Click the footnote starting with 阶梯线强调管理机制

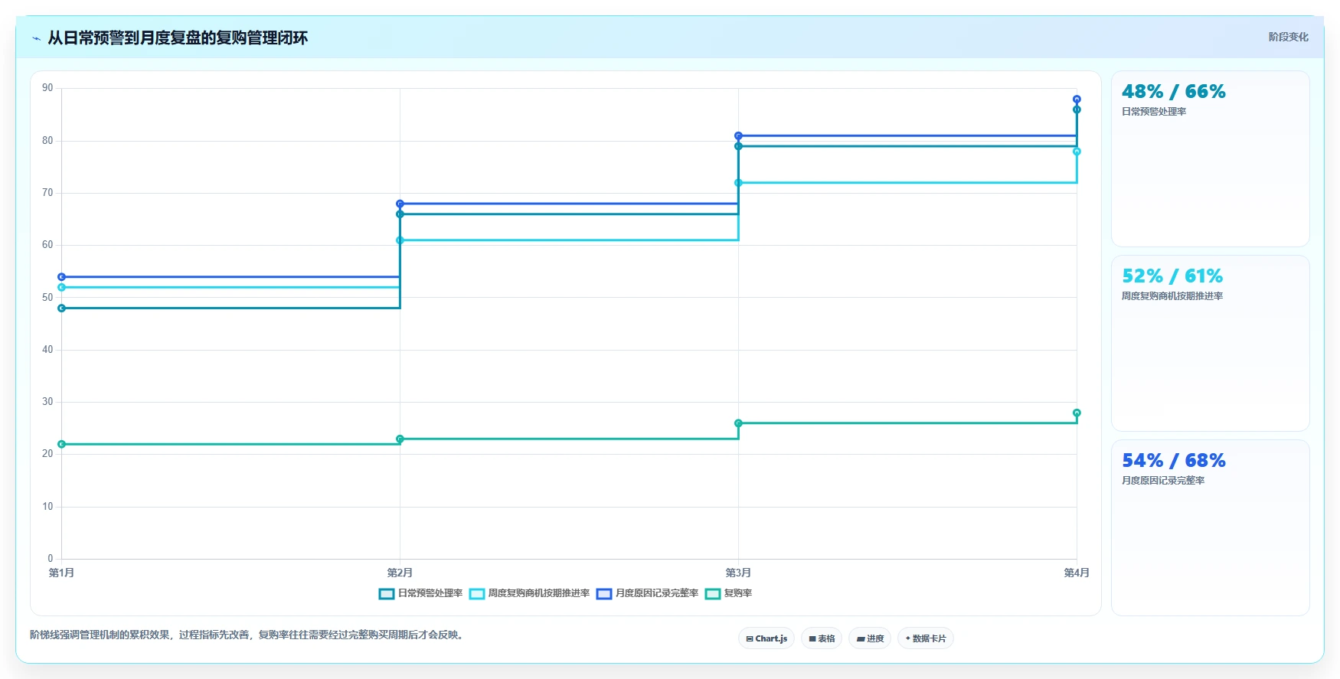coord(248,635)
